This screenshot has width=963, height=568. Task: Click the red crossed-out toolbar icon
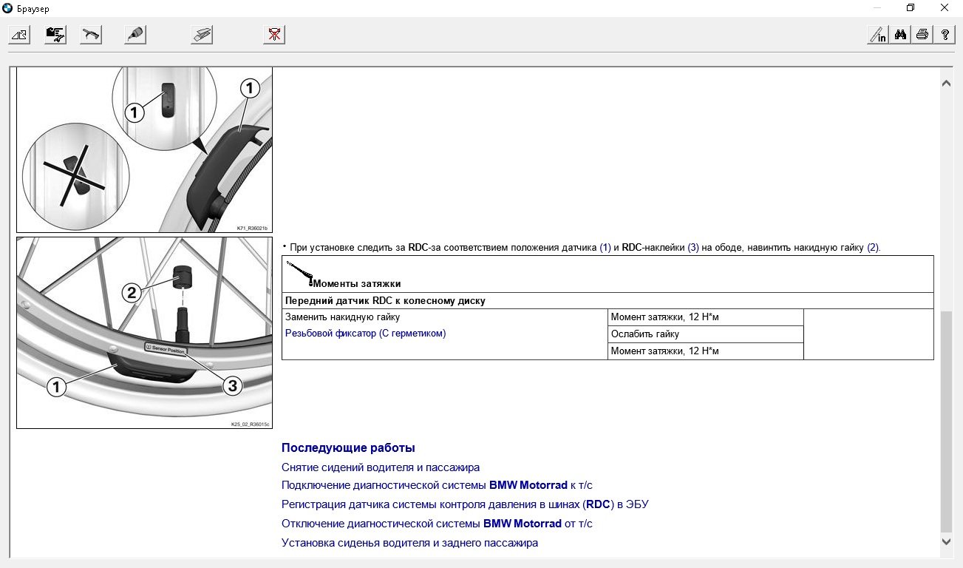click(274, 35)
